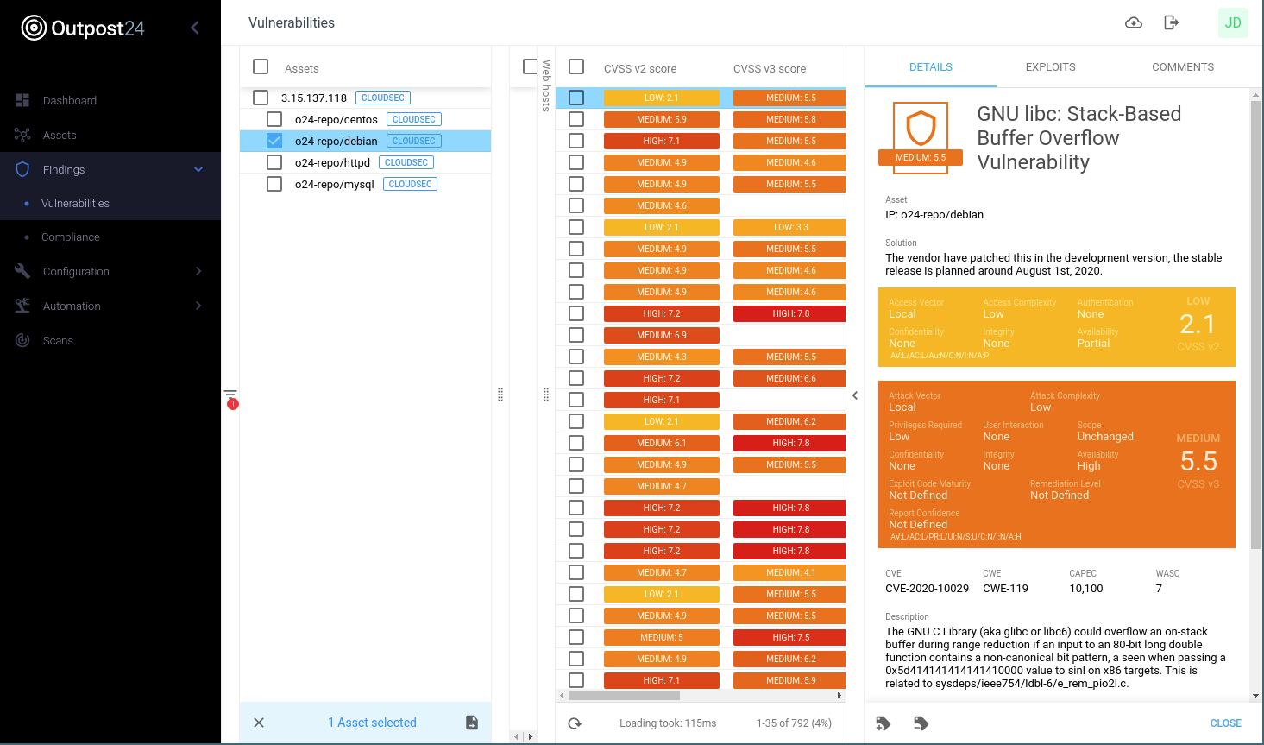
Task: Open the JD user avatar menu
Action: pyautogui.click(x=1233, y=22)
